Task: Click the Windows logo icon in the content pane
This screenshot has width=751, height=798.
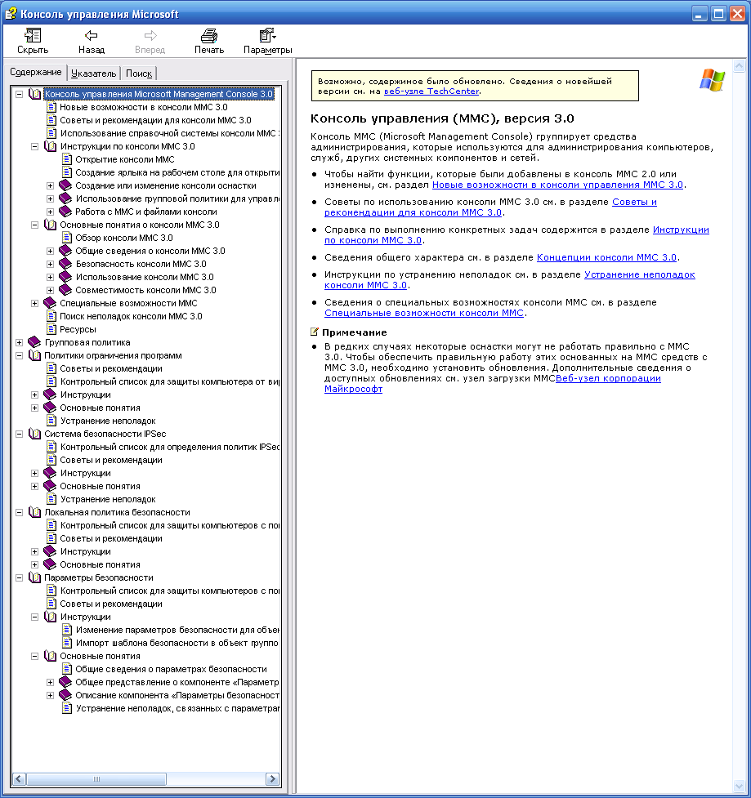Action: pyautogui.click(x=712, y=80)
